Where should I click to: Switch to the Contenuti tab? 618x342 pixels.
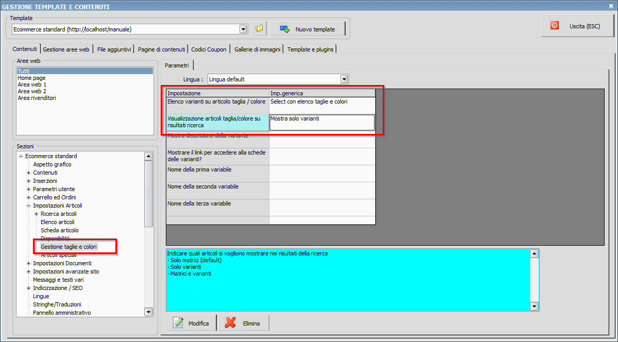[25, 49]
